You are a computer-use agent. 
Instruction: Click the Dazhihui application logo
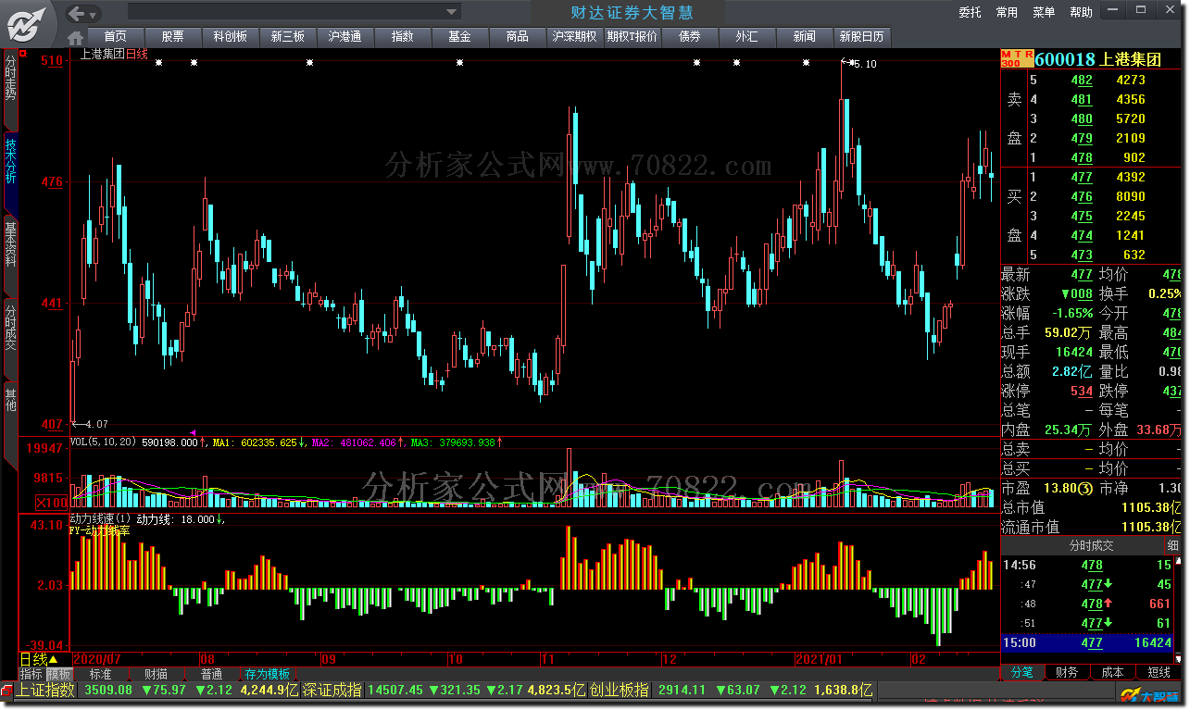tap(25, 24)
